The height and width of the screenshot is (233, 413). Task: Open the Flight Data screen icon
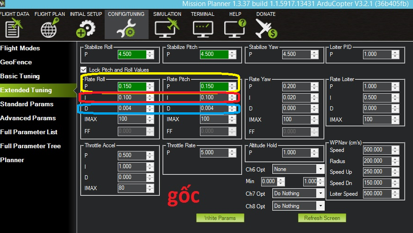tap(14, 28)
